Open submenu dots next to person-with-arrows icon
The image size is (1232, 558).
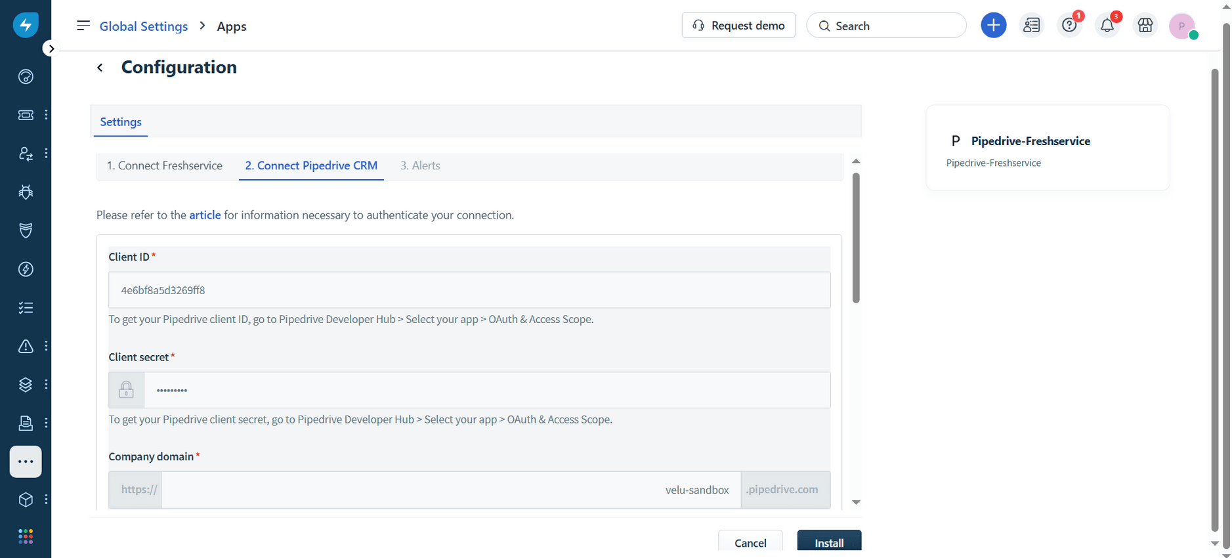point(46,154)
